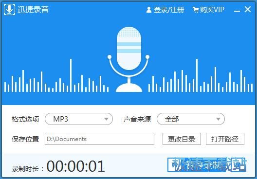Open the 购买VIP purchase link

212,10
